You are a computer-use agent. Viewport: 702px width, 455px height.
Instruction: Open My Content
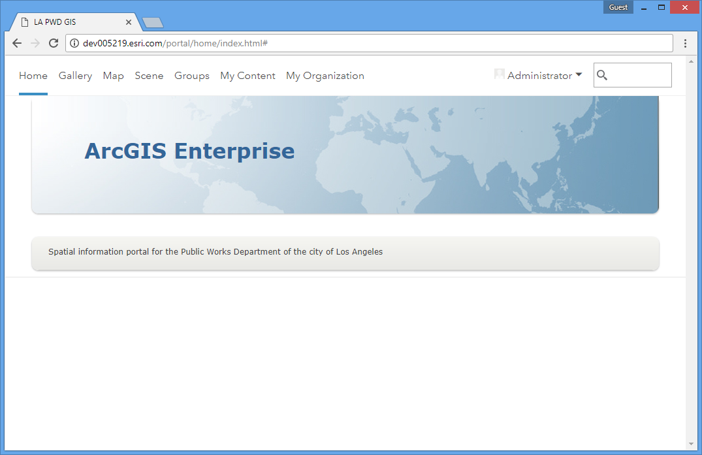247,76
